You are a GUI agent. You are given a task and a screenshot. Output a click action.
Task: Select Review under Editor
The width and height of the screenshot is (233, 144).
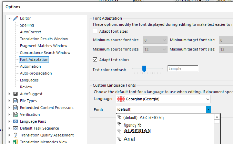coord(26,87)
